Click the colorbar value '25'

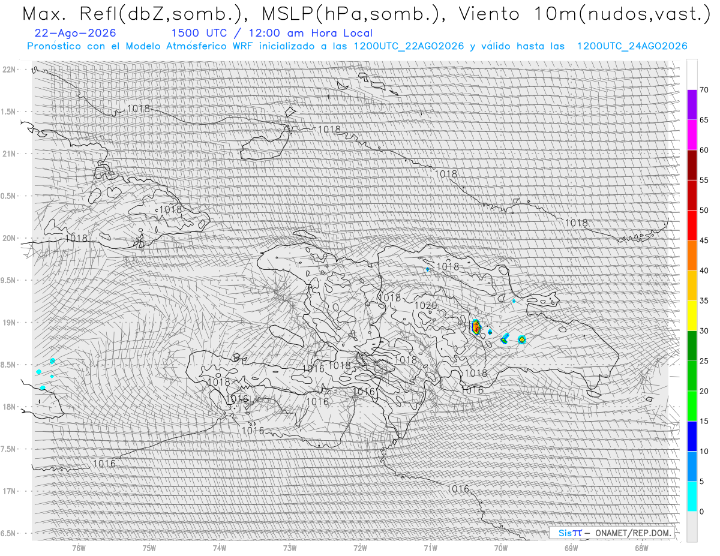pos(704,361)
